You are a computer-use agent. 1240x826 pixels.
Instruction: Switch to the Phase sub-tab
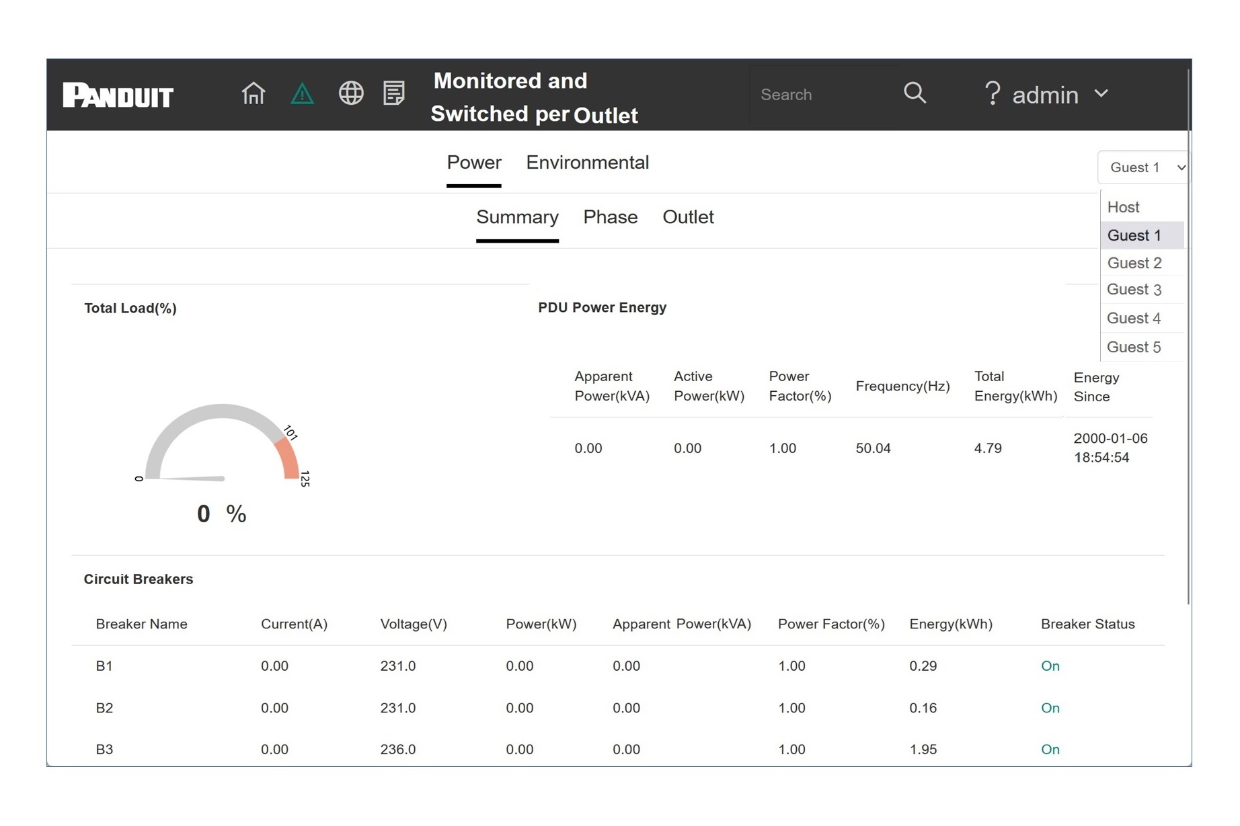pos(610,217)
